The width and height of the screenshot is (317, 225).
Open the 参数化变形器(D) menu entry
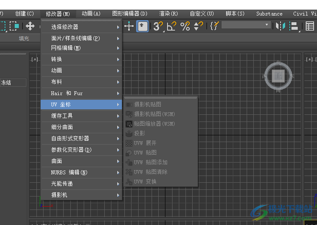click(x=82, y=150)
